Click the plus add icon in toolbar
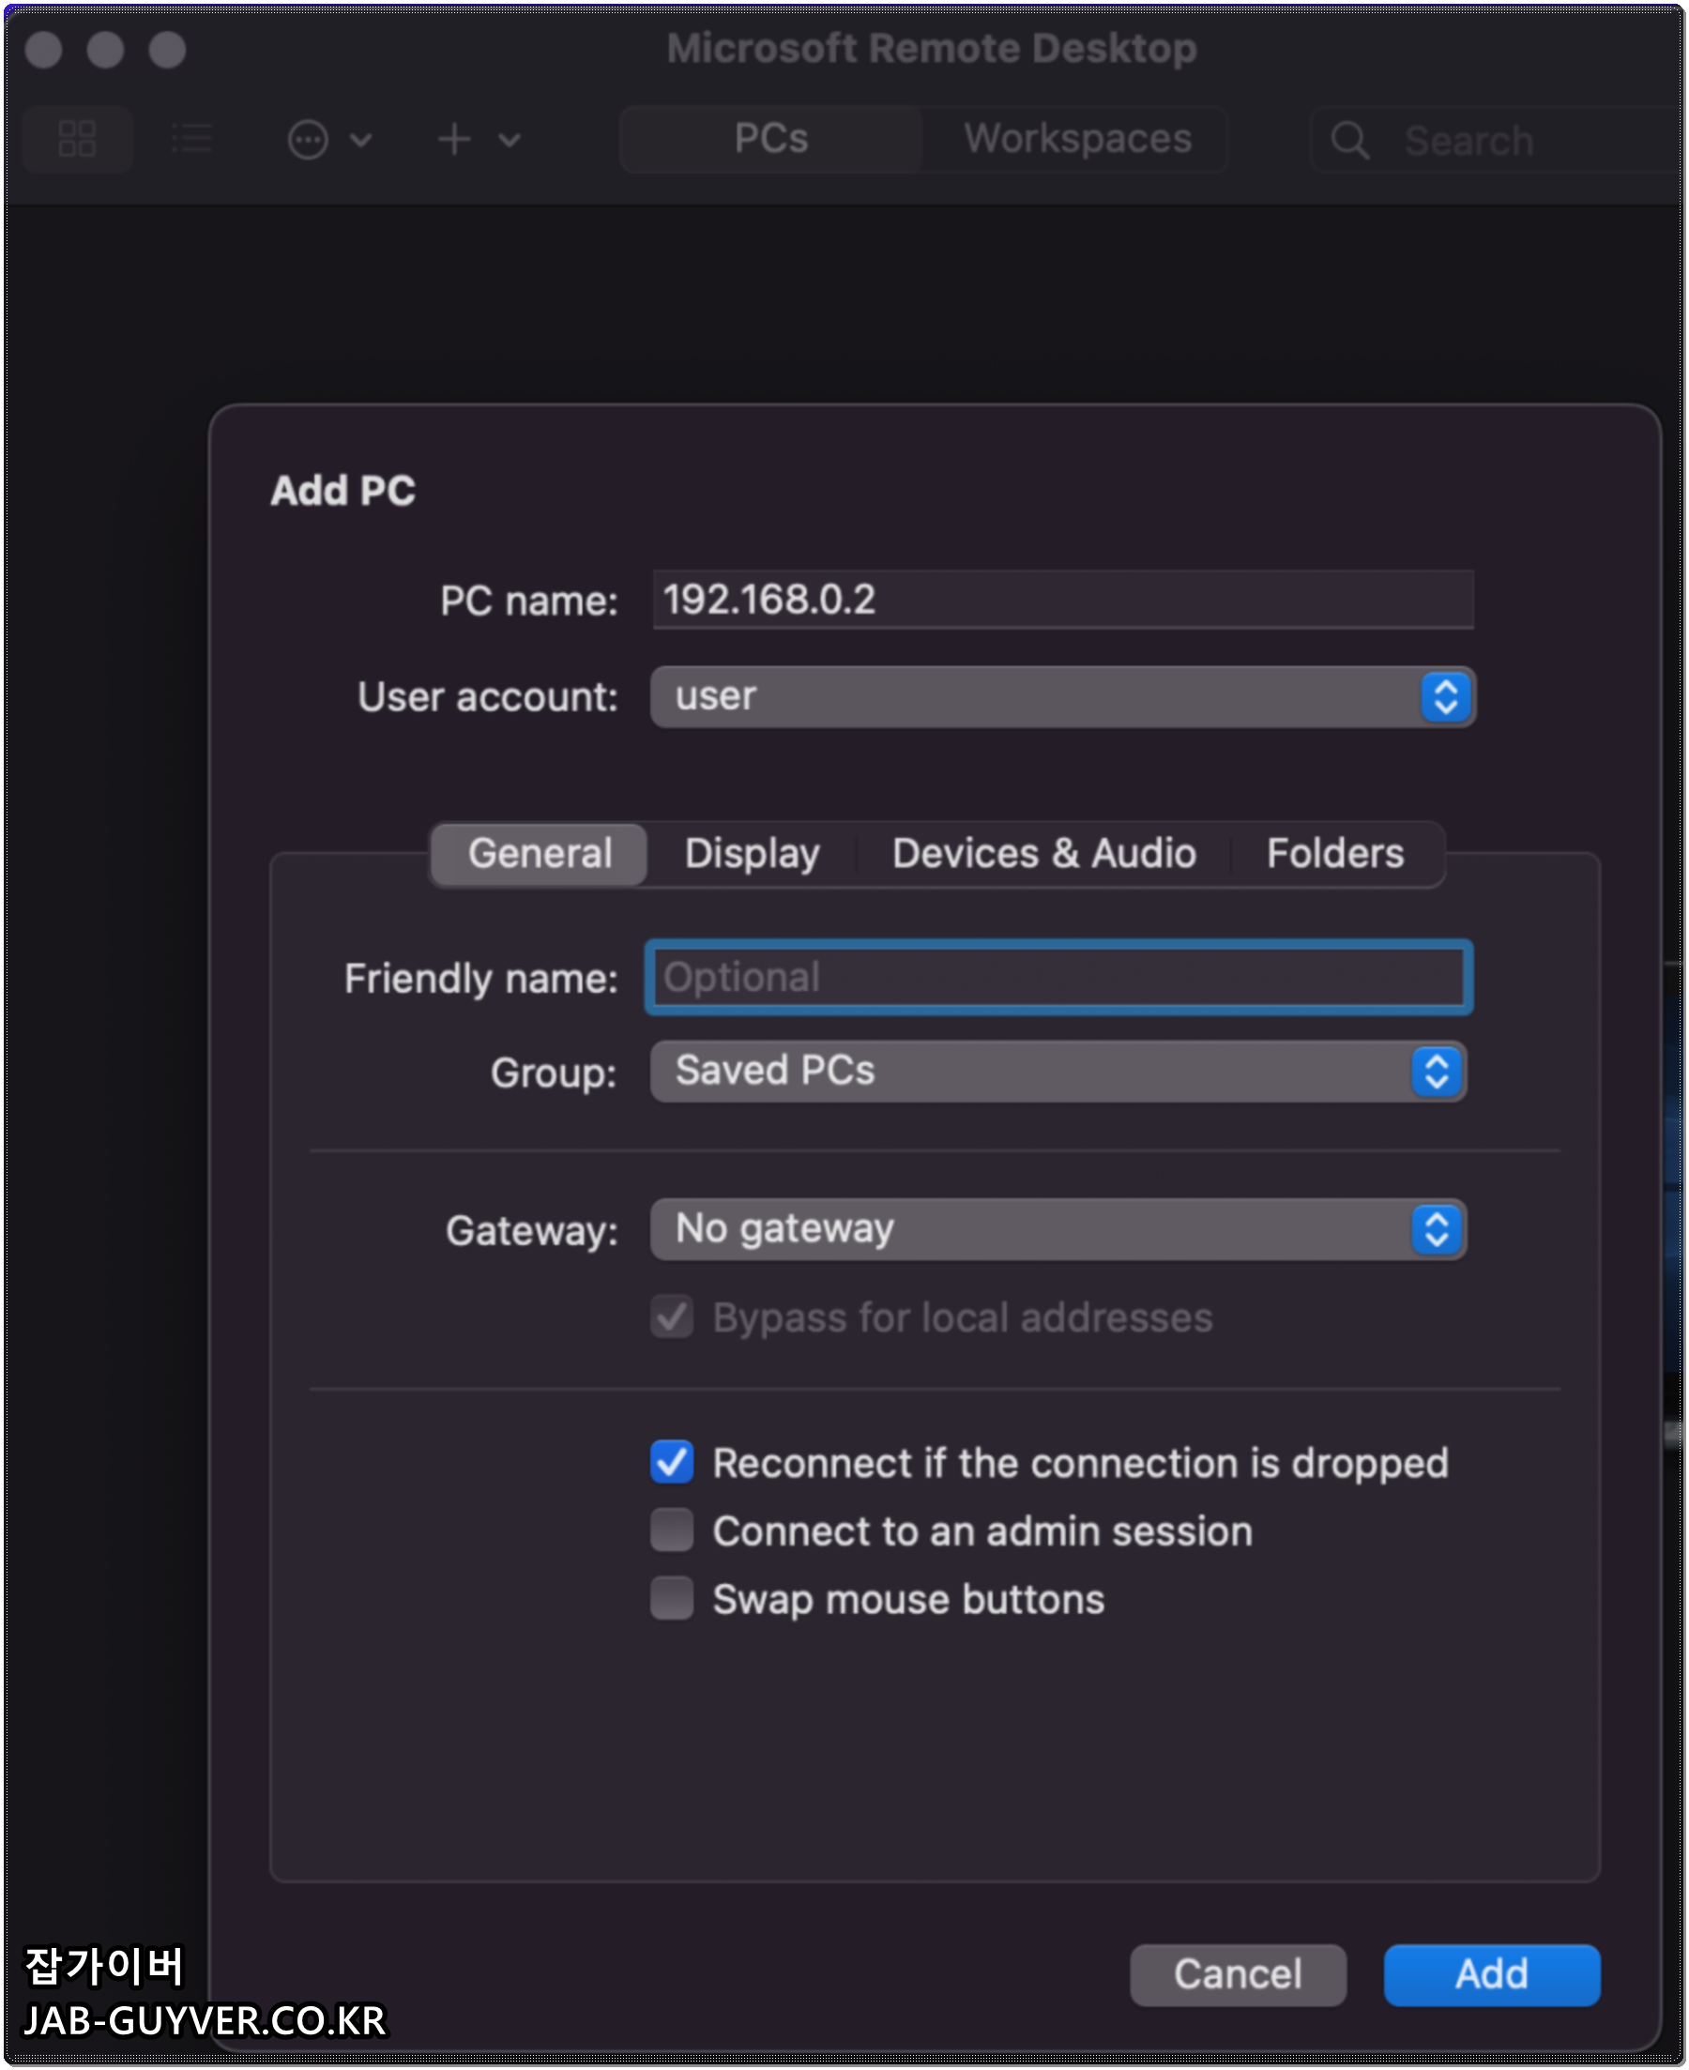This screenshot has width=1689, height=2070. coord(454,139)
